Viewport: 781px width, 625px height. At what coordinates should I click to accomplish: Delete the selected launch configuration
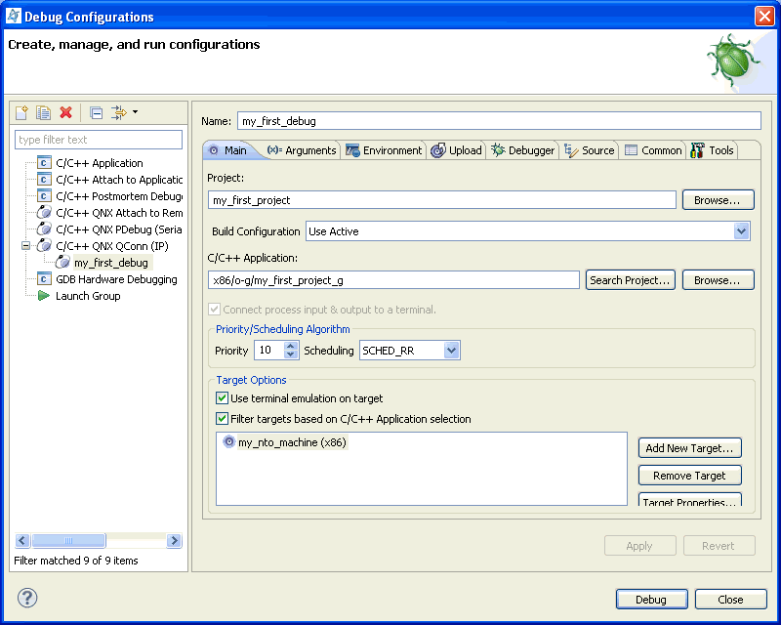66,112
